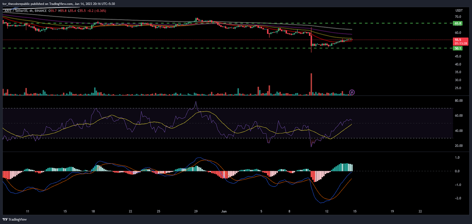Click the purple lightning bolt events icon
The width and height of the screenshot is (472, 224).
[352, 92]
